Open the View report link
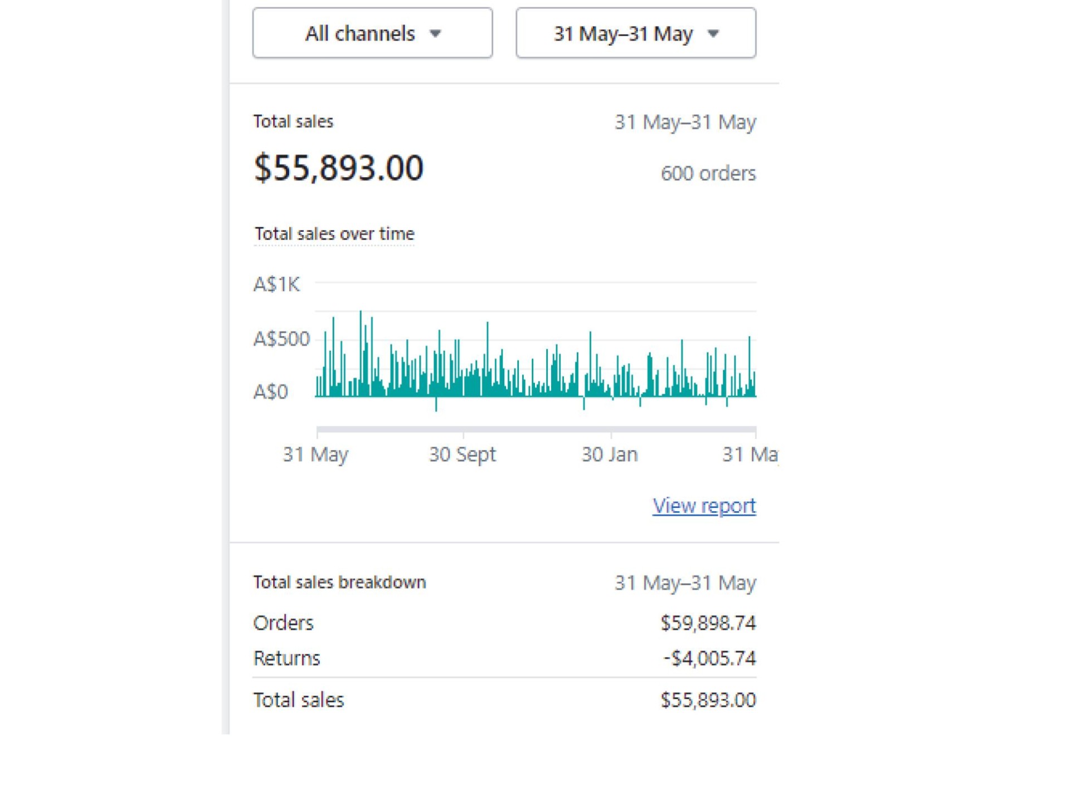This screenshot has height=802, width=1070. click(x=704, y=506)
